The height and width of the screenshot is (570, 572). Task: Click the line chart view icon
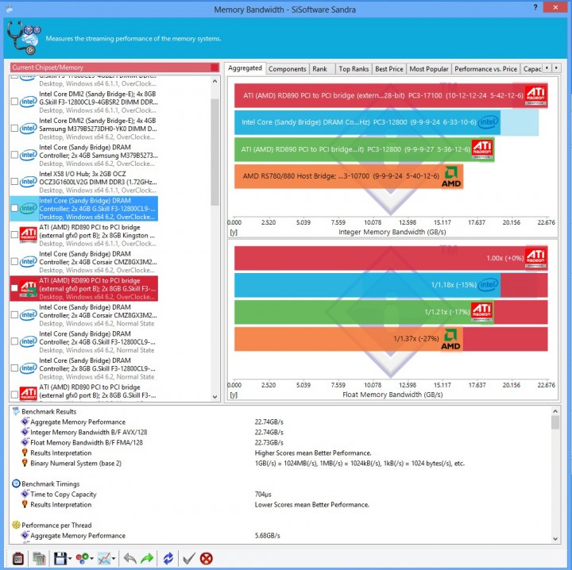click(104, 558)
